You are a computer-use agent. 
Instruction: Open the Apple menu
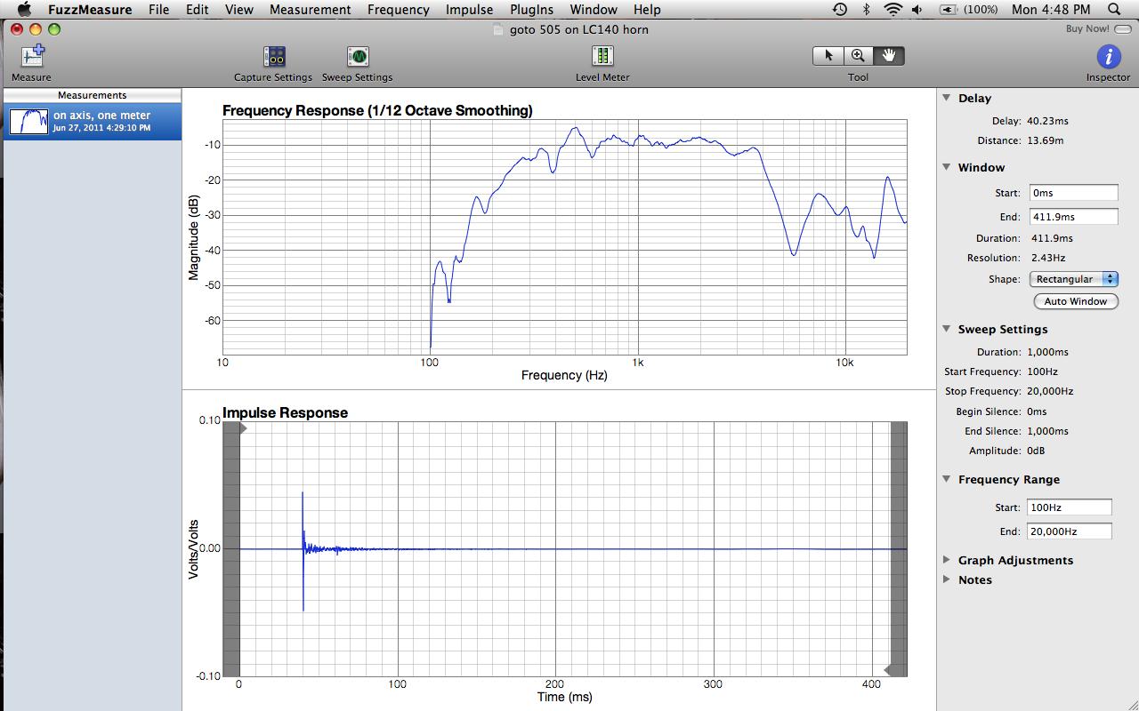pyautogui.click(x=25, y=9)
